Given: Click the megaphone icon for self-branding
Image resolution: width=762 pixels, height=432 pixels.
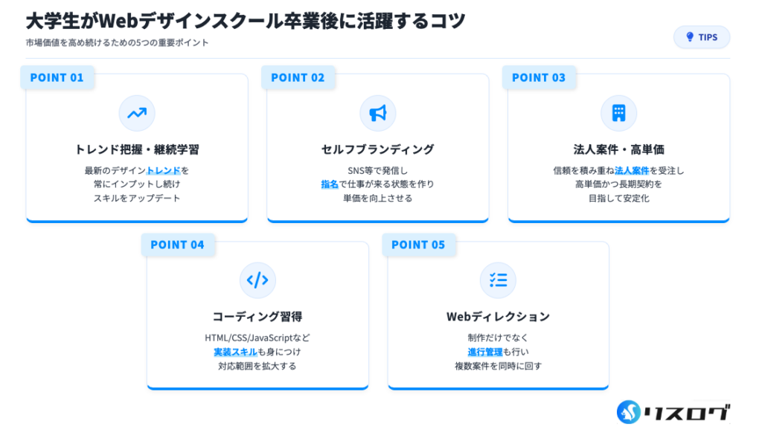Looking at the screenshot, I should tap(378, 113).
